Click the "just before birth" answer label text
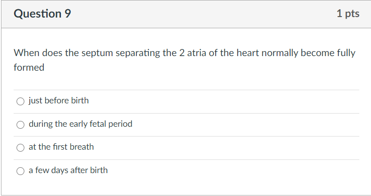Screen dimensions: 371x196 pos(58,101)
